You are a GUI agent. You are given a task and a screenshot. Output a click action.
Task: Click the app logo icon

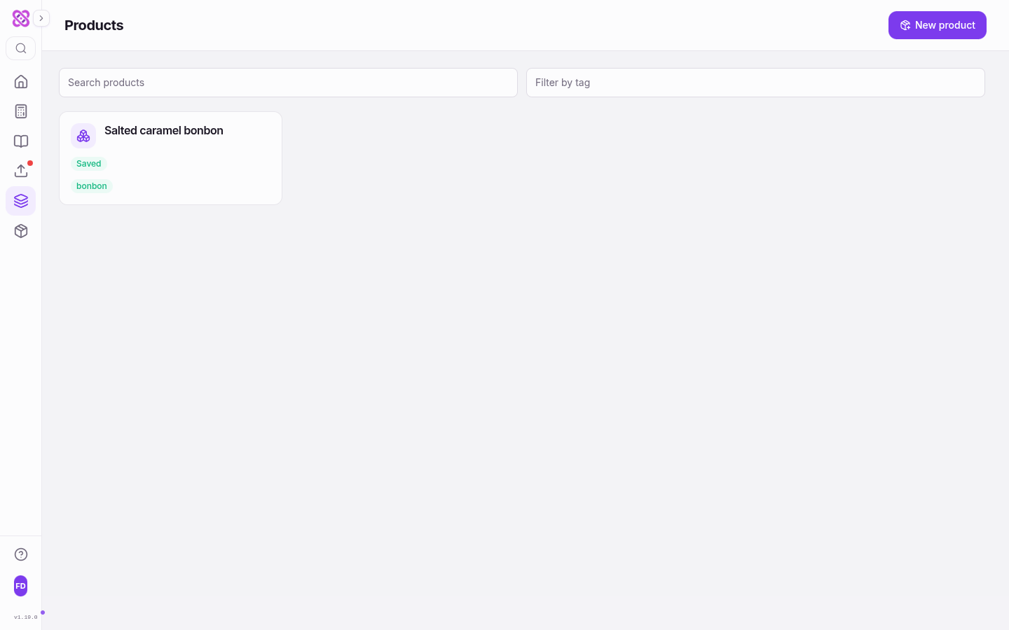click(x=21, y=18)
